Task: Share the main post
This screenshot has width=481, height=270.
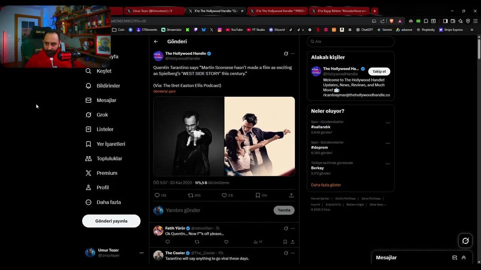Action: (291, 195)
